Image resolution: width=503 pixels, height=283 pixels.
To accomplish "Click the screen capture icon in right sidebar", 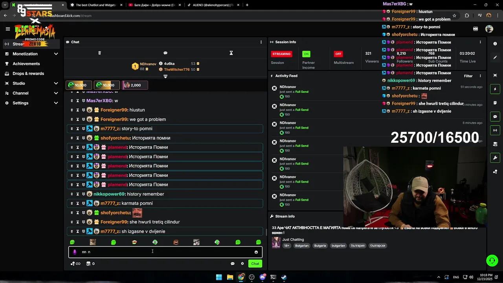I will click(495, 75).
